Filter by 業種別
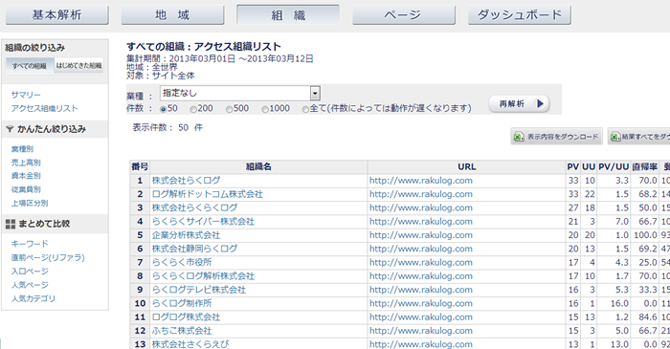Image resolution: width=670 pixels, height=349 pixels. (22, 149)
